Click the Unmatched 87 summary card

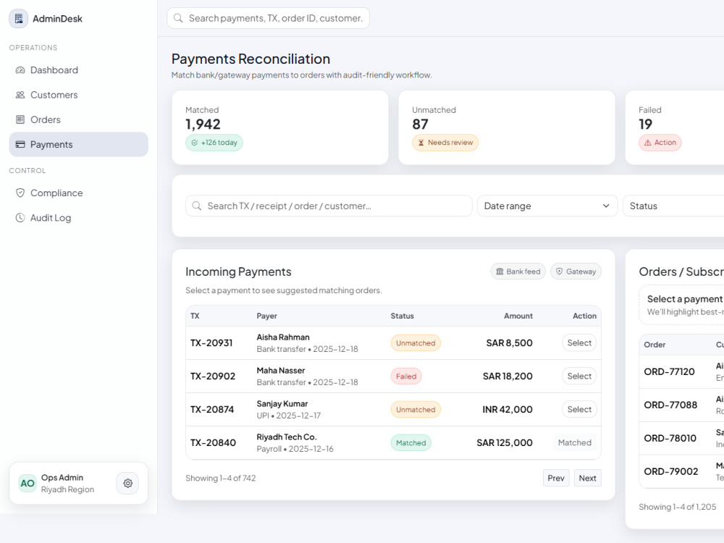pyautogui.click(x=507, y=127)
